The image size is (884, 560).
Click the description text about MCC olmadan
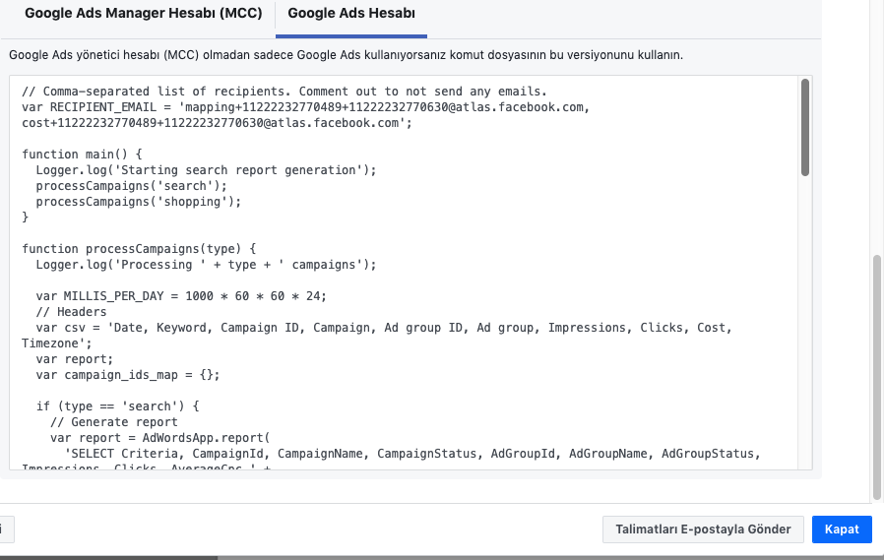(x=346, y=55)
